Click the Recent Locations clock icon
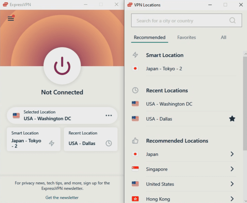 coord(135,90)
